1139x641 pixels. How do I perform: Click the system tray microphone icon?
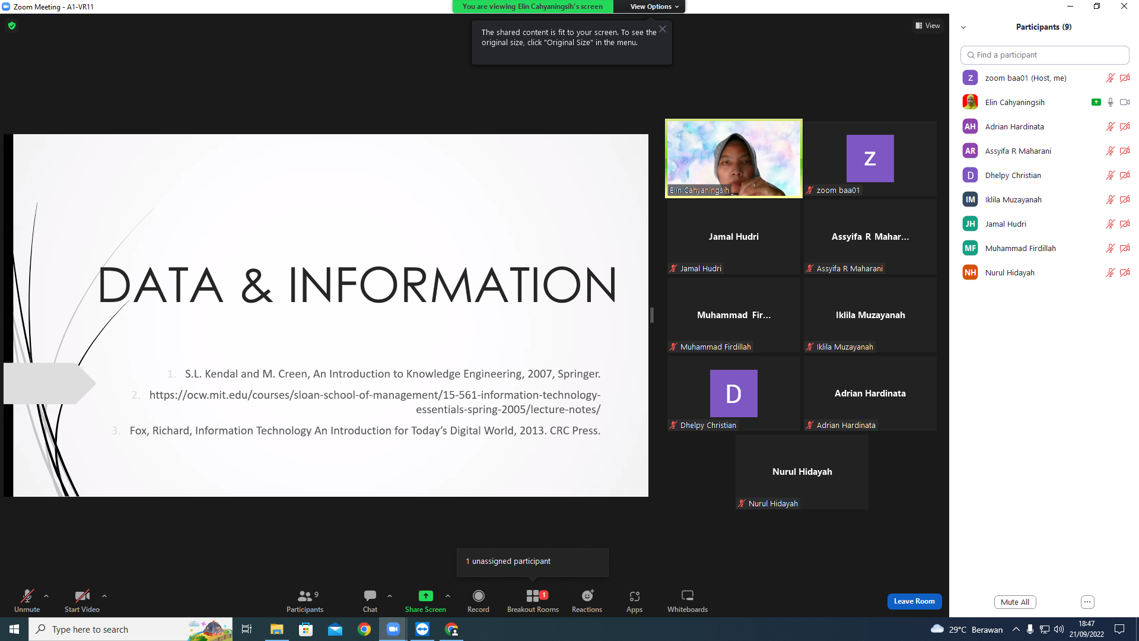(1030, 629)
